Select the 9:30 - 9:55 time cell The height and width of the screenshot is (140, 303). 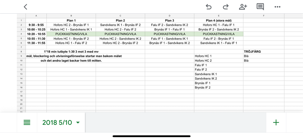[36, 25]
